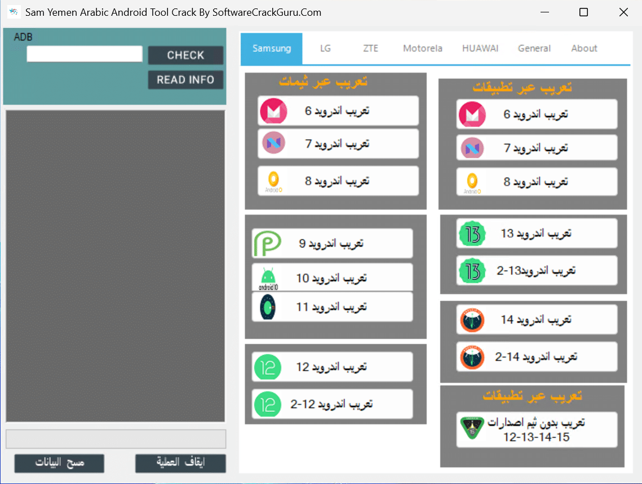
Task: Click the Android O icon in apps group
Action: pos(472,183)
